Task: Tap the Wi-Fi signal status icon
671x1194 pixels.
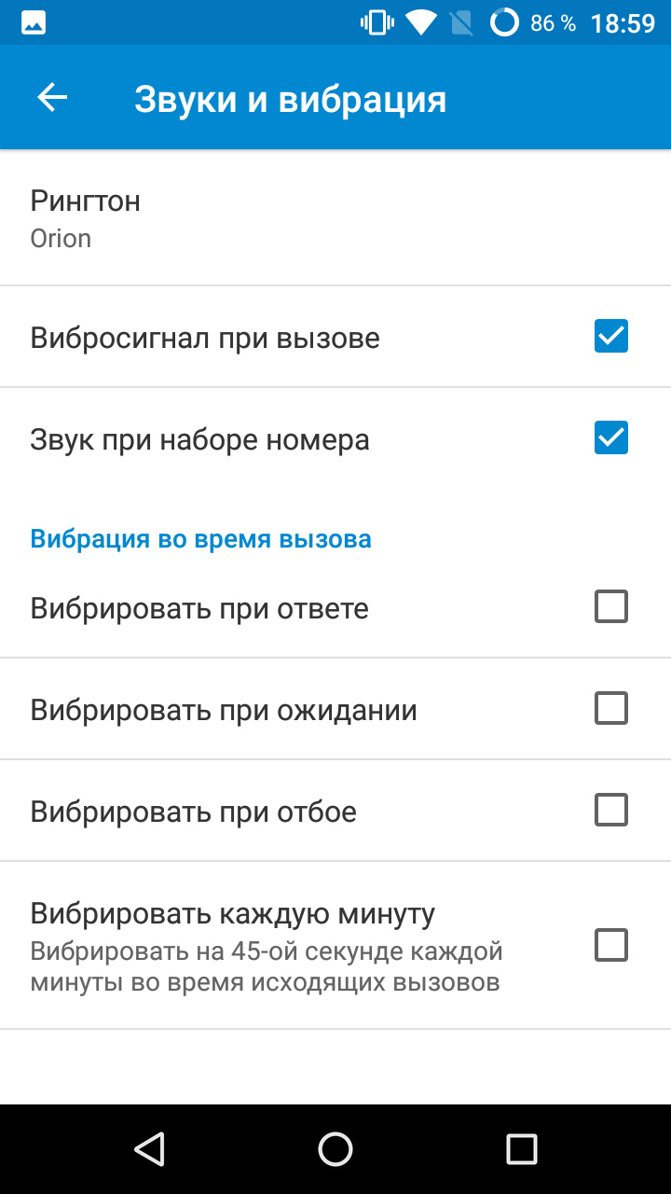Action: 421,22
